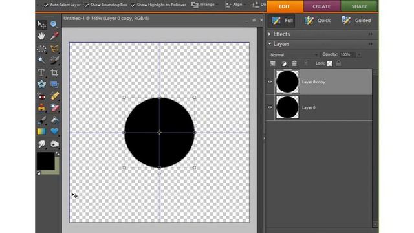Viewport: 414px width, 233px height.
Task: Select the Eyedropper tool
Action: [54, 36]
